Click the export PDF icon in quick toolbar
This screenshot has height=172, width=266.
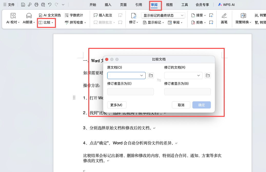30,5
